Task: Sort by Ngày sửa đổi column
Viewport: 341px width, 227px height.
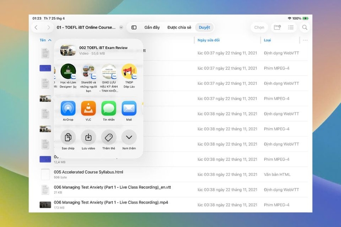Action: pos(208,40)
